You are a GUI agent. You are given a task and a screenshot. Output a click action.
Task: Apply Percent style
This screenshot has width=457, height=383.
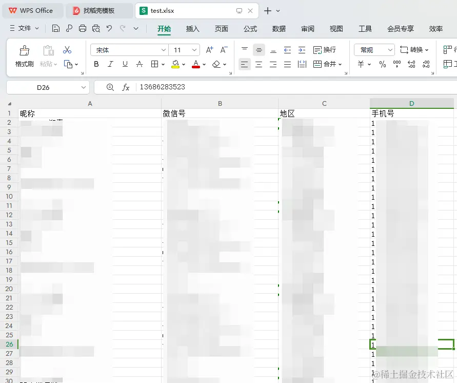(x=383, y=64)
